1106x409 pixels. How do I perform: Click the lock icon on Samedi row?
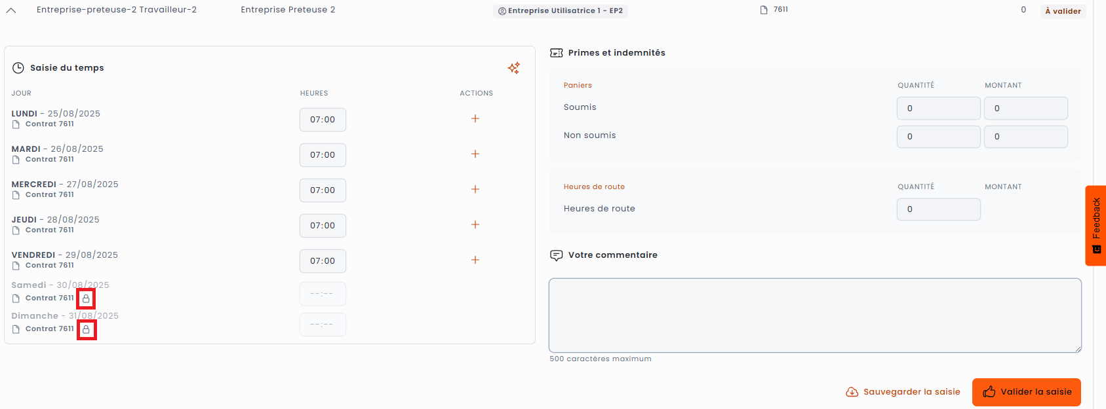pos(86,298)
